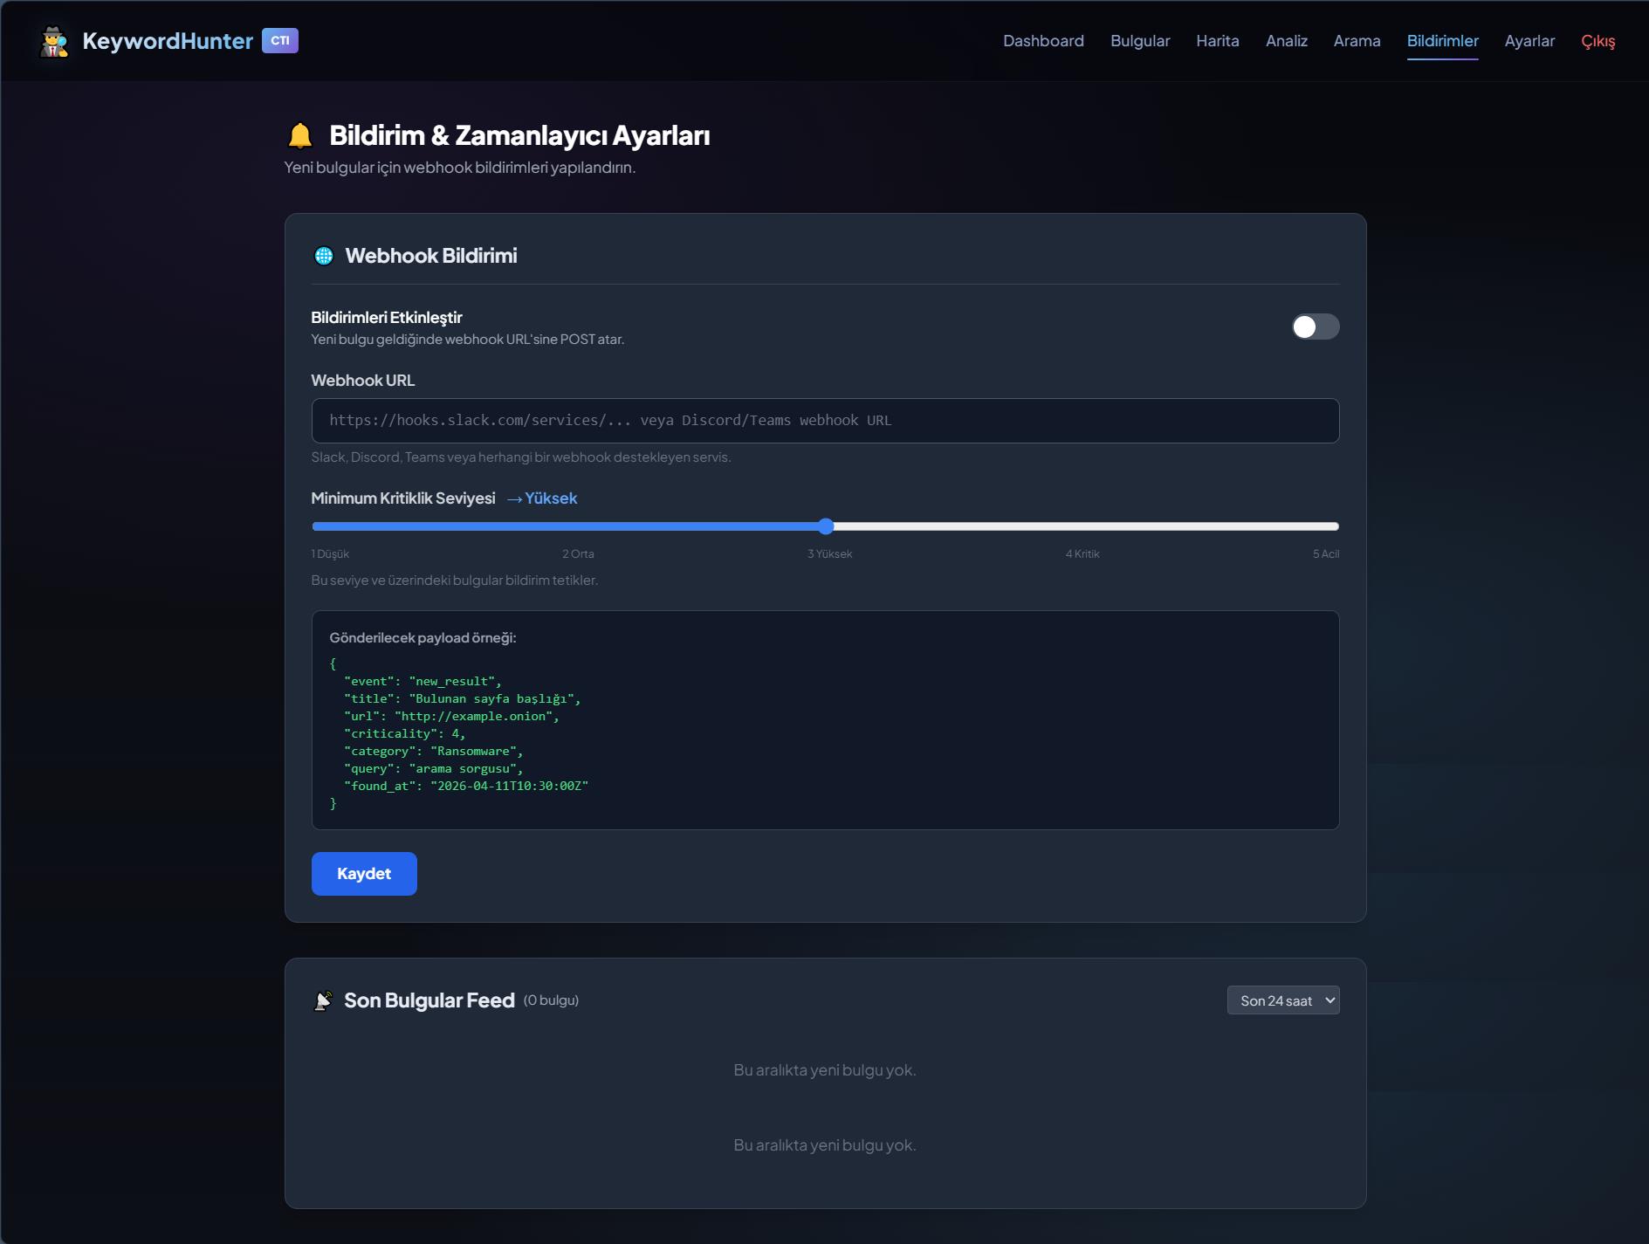Viewport: 1649px width, 1244px height.
Task: Click the CTI badge next to KeywordHunter
Action: pos(280,41)
